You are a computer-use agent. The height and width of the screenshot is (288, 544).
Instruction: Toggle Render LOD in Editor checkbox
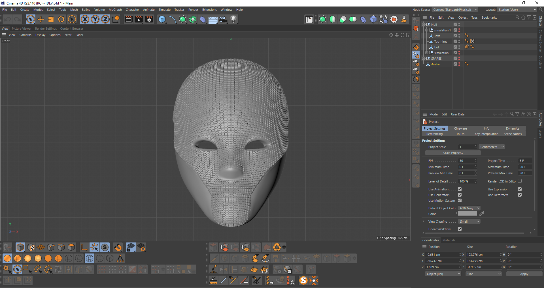pos(520,181)
